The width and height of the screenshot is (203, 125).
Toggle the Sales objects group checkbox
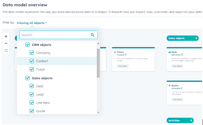[27, 78]
